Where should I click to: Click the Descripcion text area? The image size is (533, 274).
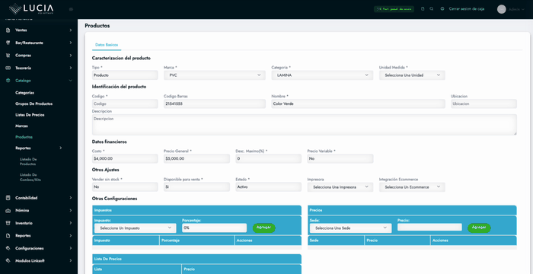tap(305, 124)
